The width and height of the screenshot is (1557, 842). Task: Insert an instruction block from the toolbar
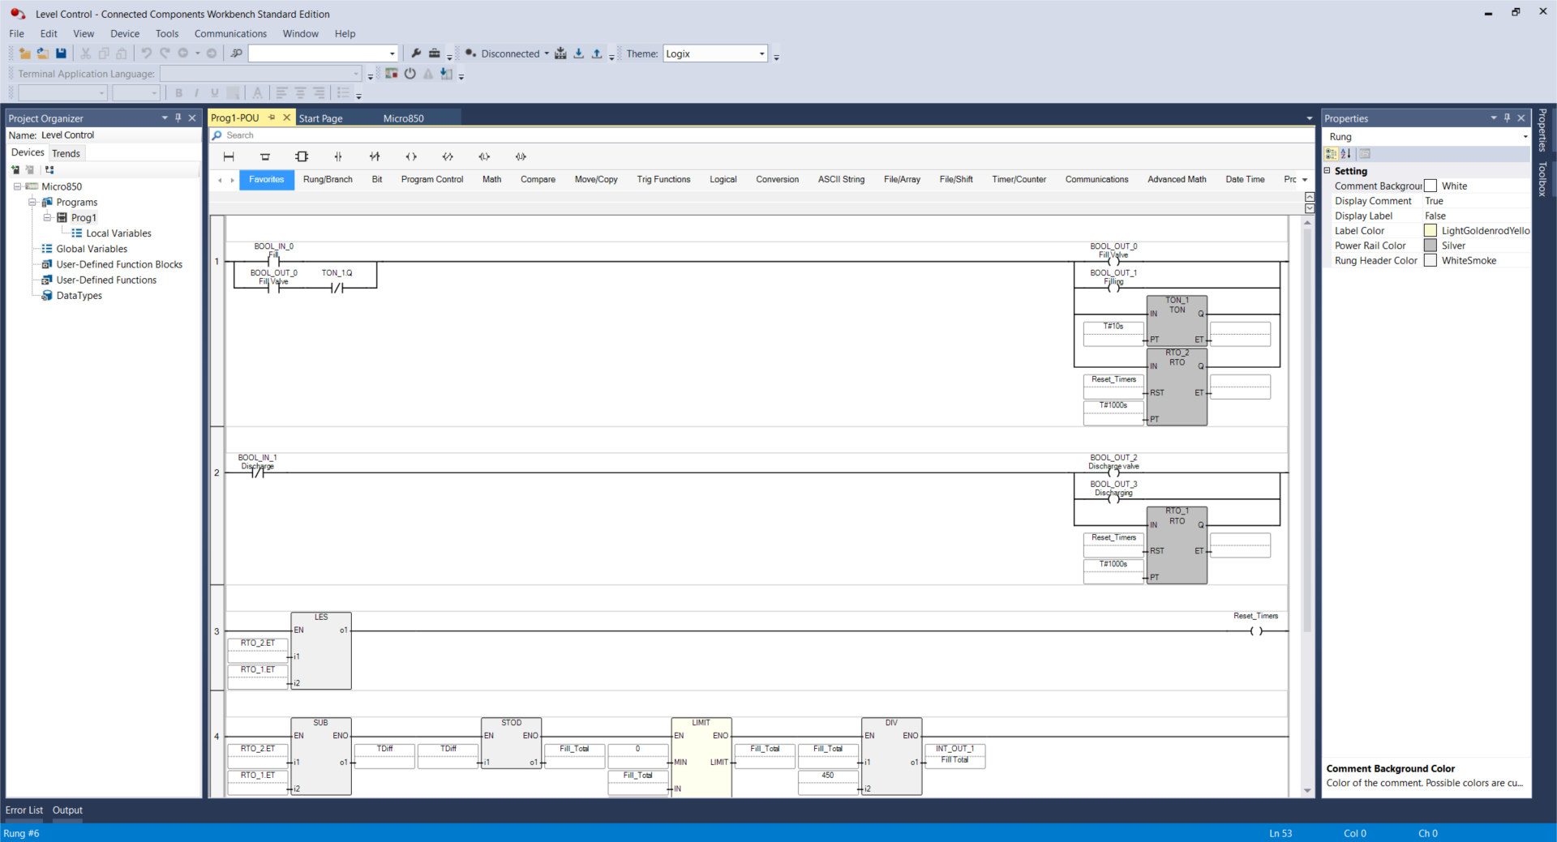[x=302, y=156]
